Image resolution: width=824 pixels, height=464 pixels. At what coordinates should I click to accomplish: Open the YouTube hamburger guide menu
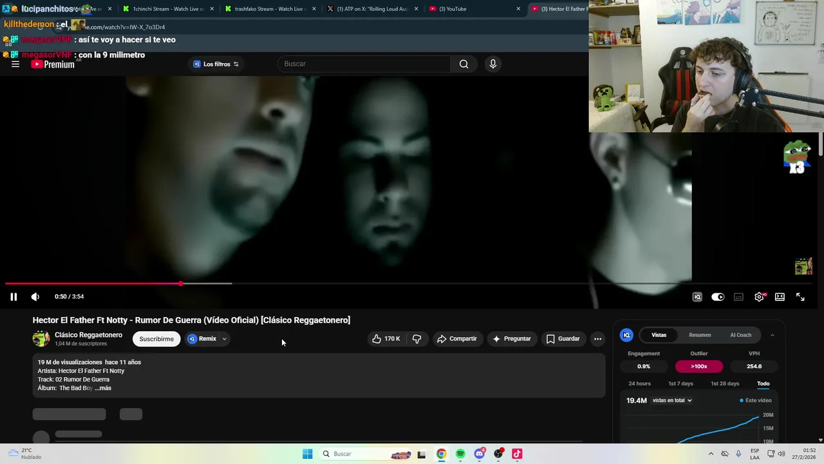click(x=15, y=64)
